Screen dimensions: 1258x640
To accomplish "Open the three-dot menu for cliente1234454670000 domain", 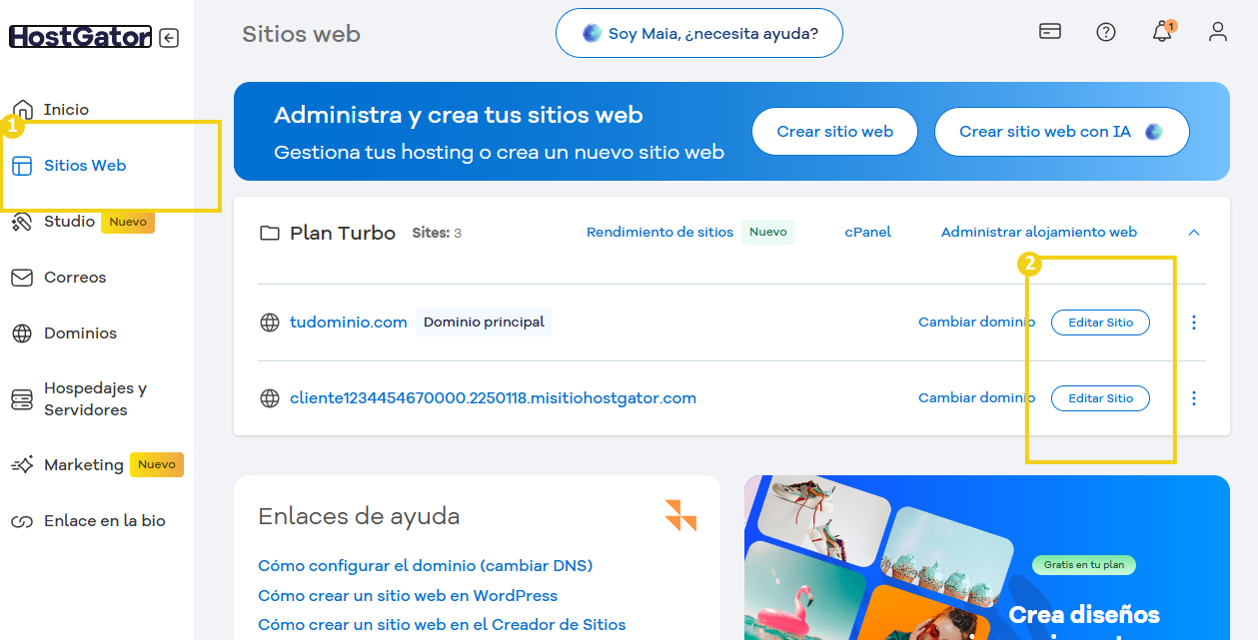I will (1194, 398).
